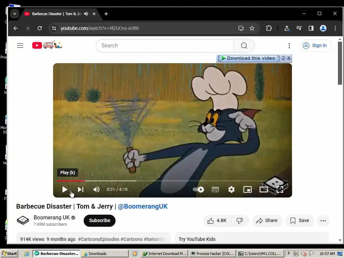Viewport: 344px width, 258px height.
Task: Open the volume tray icon
Action: [x=304, y=254]
